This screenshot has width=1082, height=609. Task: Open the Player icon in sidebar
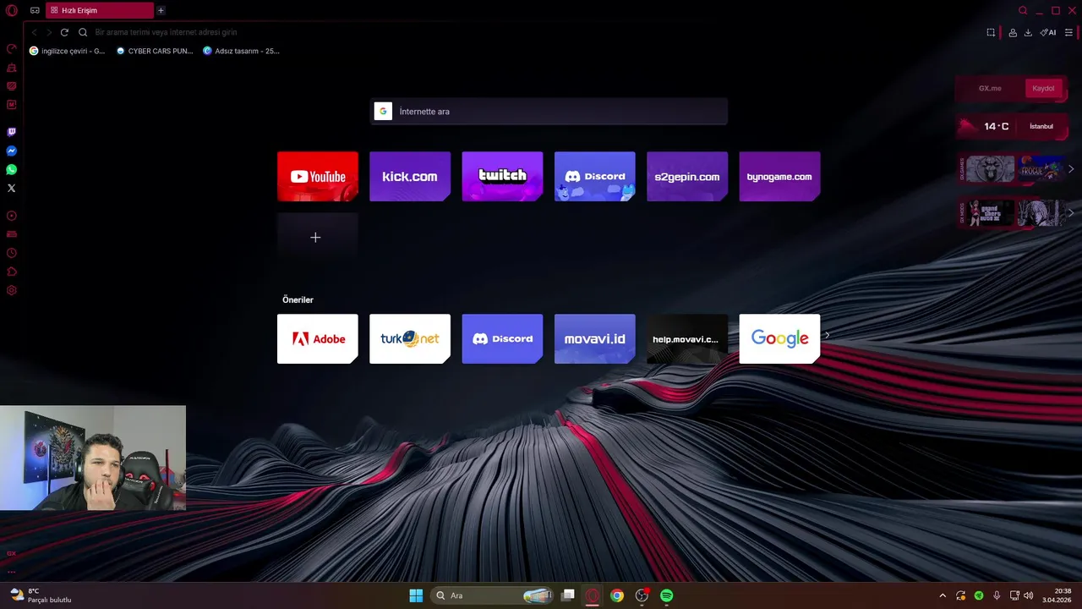point(12,216)
